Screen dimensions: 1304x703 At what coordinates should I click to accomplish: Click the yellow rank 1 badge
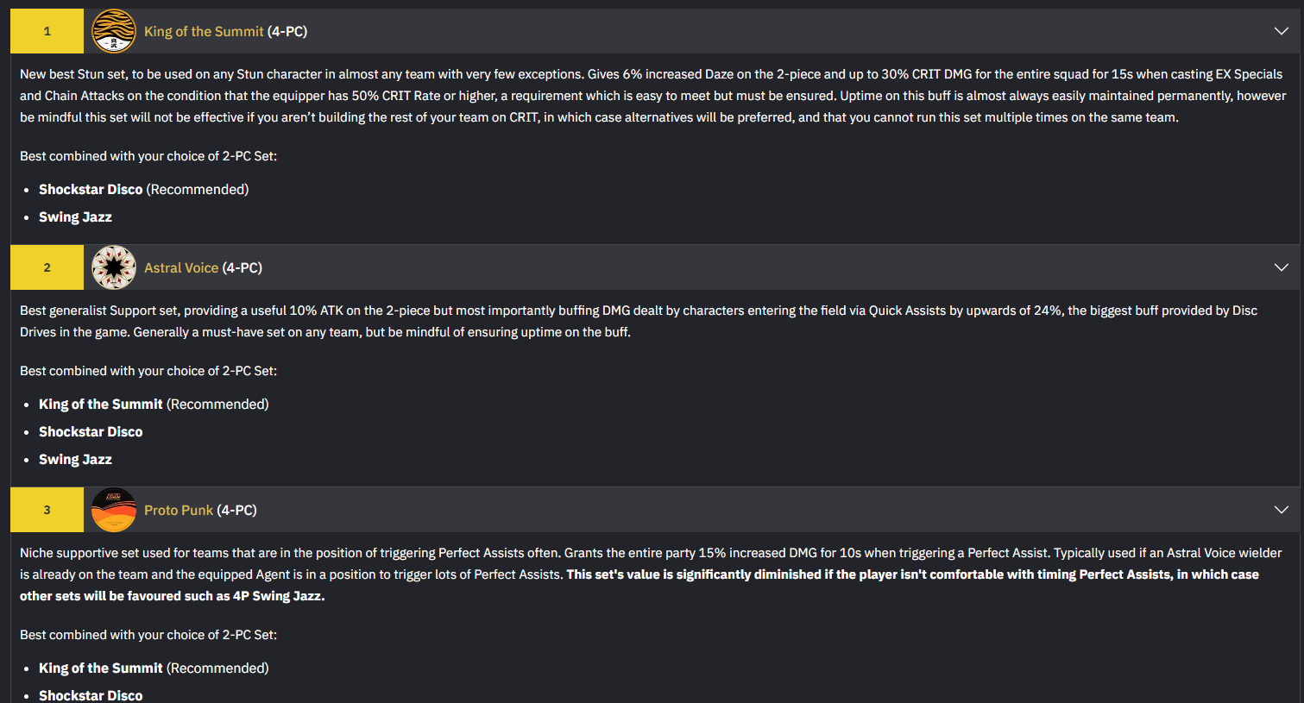[x=47, y=31]
